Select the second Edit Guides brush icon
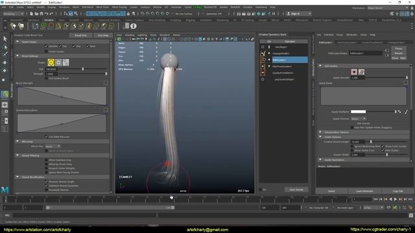This screenshot has height=233, width=415. point(361,72)
